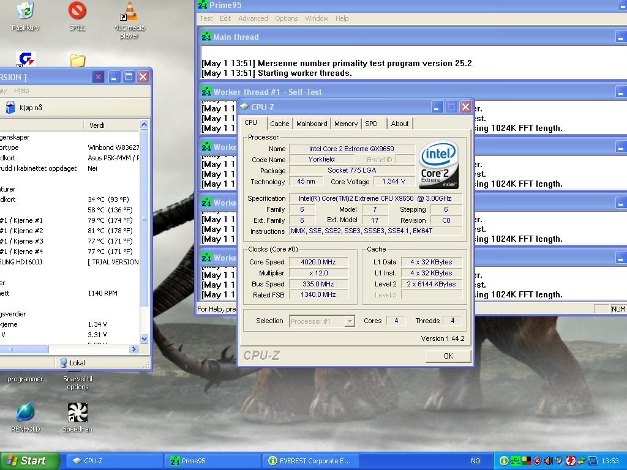The image size is (627, 470).
Task: Click the gray round speaker tray icon
Action: (559, 461)
